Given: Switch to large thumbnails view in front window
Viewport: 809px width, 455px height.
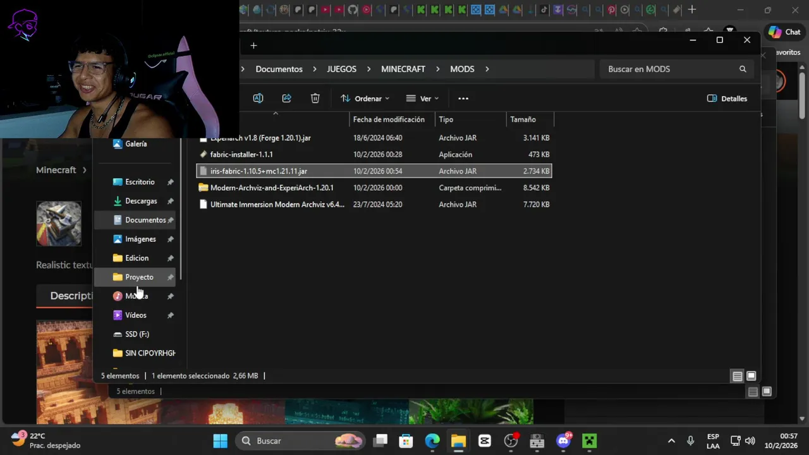Looking at the screenshot, I should [x=751, y=376].
